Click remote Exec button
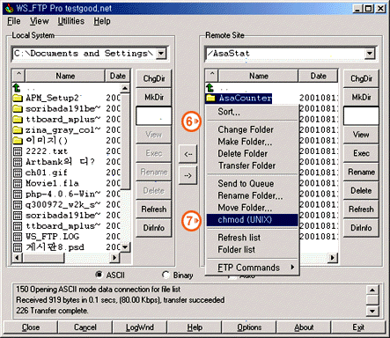The width and height of the screenshot is (390, 338). pos(361,153)
